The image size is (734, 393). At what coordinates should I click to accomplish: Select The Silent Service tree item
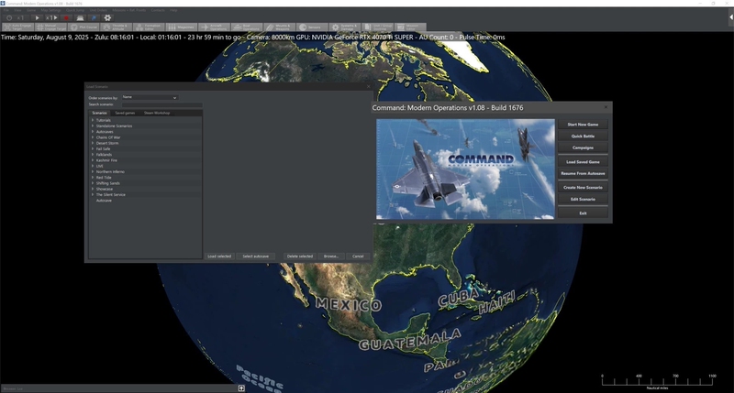(111, 194)
